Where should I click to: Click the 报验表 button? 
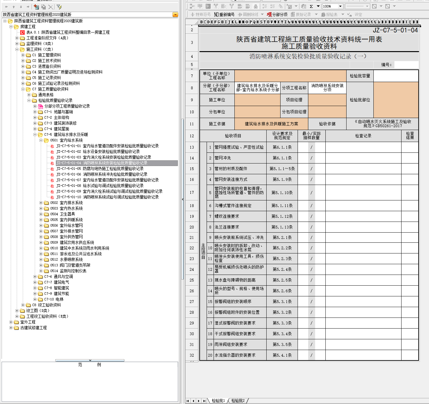coord(329,15)
